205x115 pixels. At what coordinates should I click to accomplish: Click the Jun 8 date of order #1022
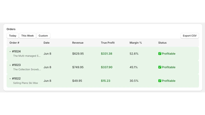(x=47, y=81)
